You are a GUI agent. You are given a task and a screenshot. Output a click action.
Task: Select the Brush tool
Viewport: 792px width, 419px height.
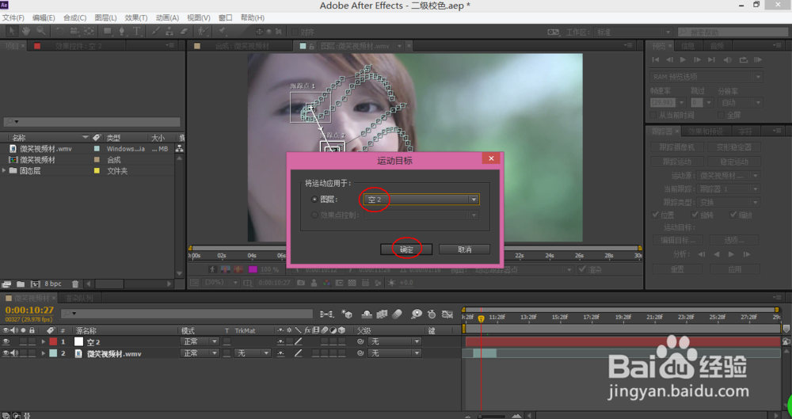tap(155, 32)
